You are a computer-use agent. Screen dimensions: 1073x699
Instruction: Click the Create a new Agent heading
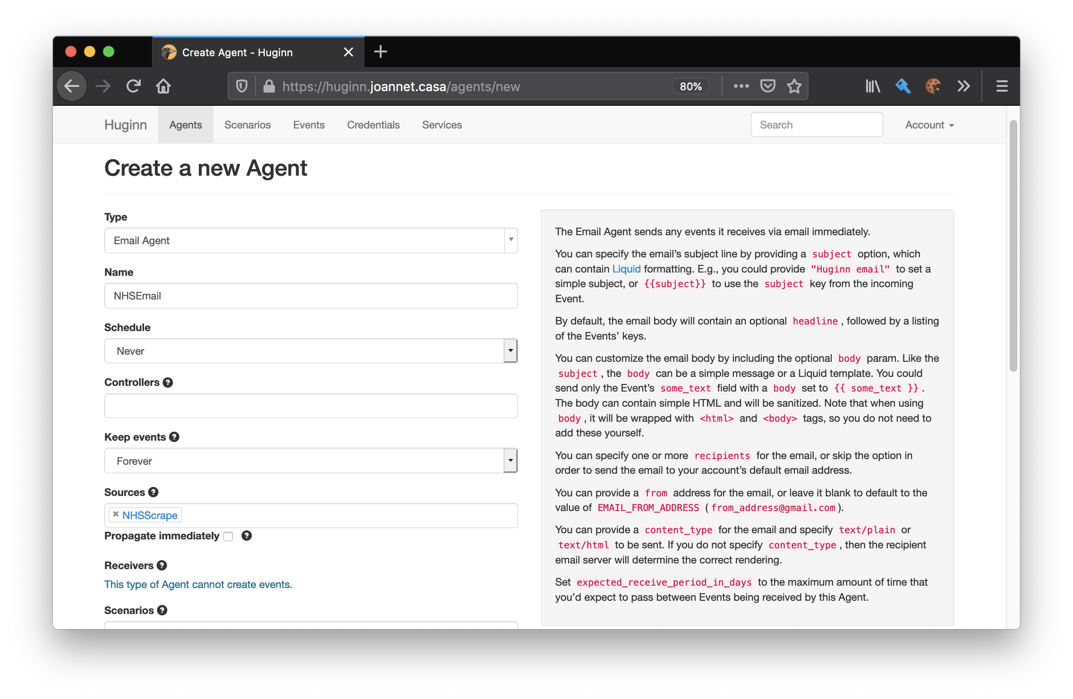click(205, 168)
